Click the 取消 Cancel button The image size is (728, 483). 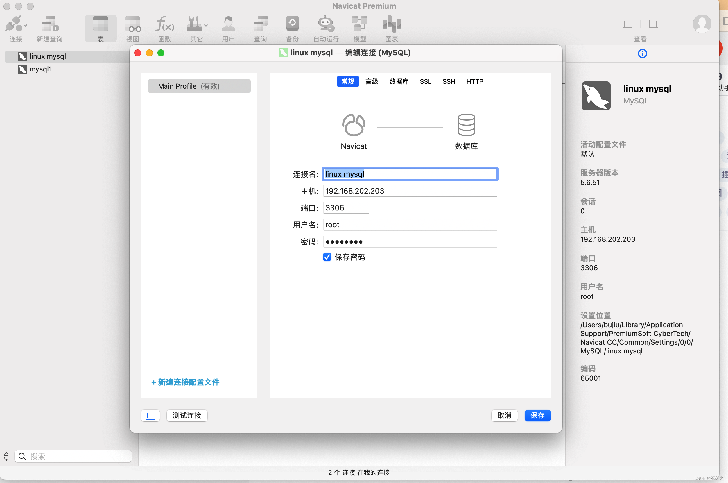[504, 416]
